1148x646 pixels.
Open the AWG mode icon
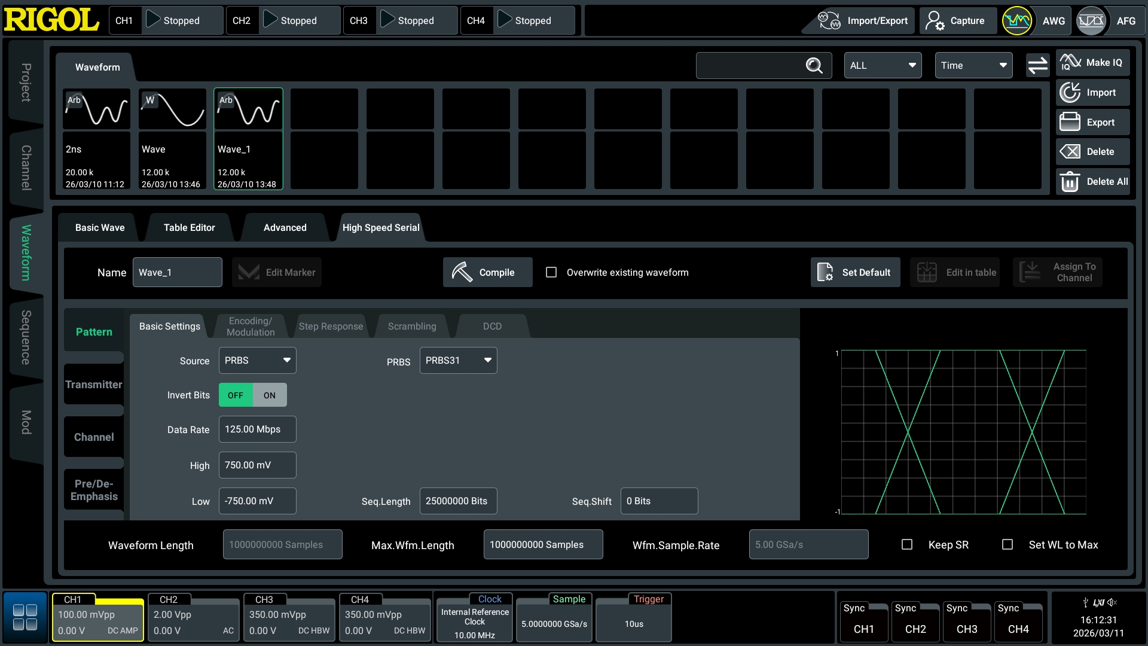click(x=1017, y=21)
